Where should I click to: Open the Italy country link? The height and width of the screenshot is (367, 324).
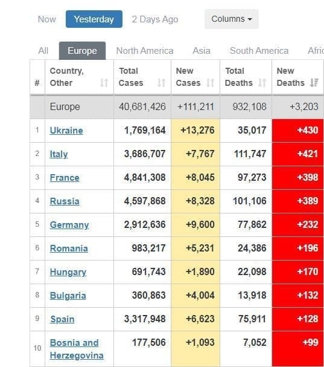(59, 154)
